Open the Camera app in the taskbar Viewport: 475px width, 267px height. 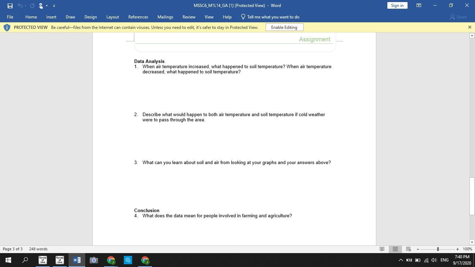coord(94,260)
